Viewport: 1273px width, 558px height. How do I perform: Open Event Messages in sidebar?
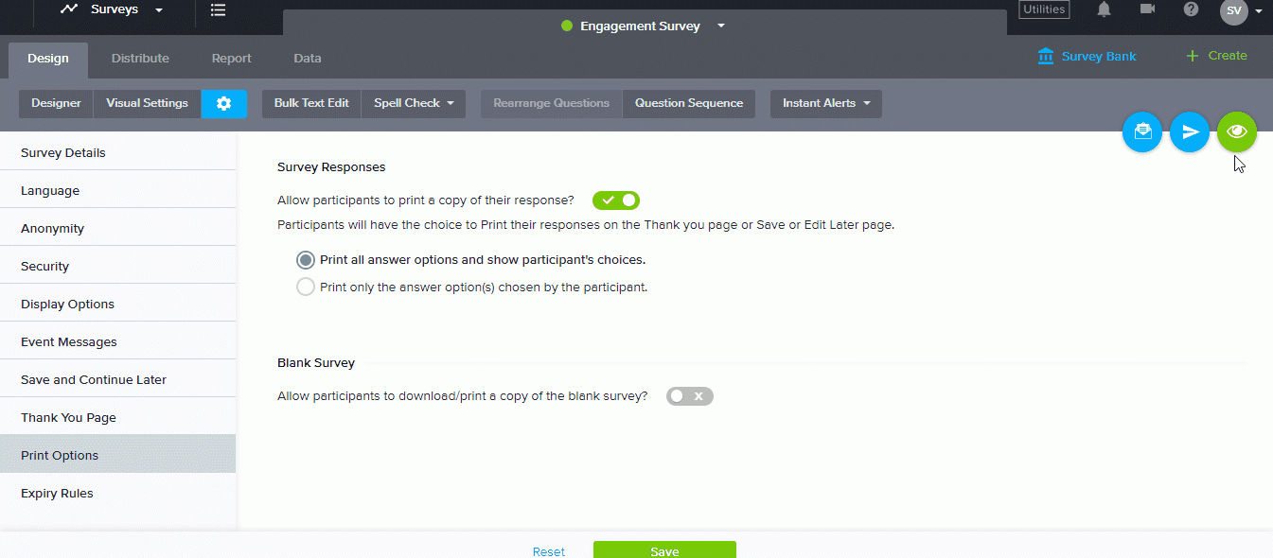[x=117, y=341]
